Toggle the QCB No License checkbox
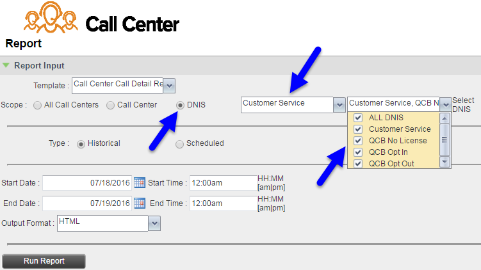The image size is (481, 270). tap(358, 141)
